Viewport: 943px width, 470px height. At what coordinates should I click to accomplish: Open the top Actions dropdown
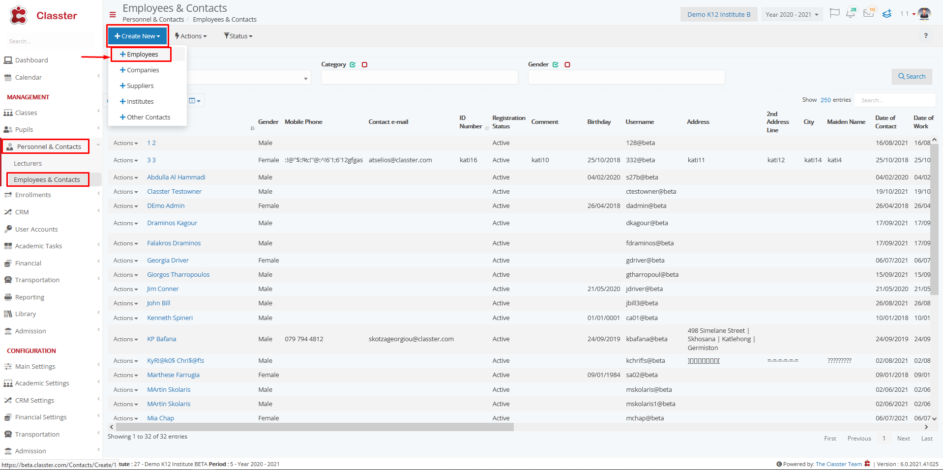(x=191, y=36)
